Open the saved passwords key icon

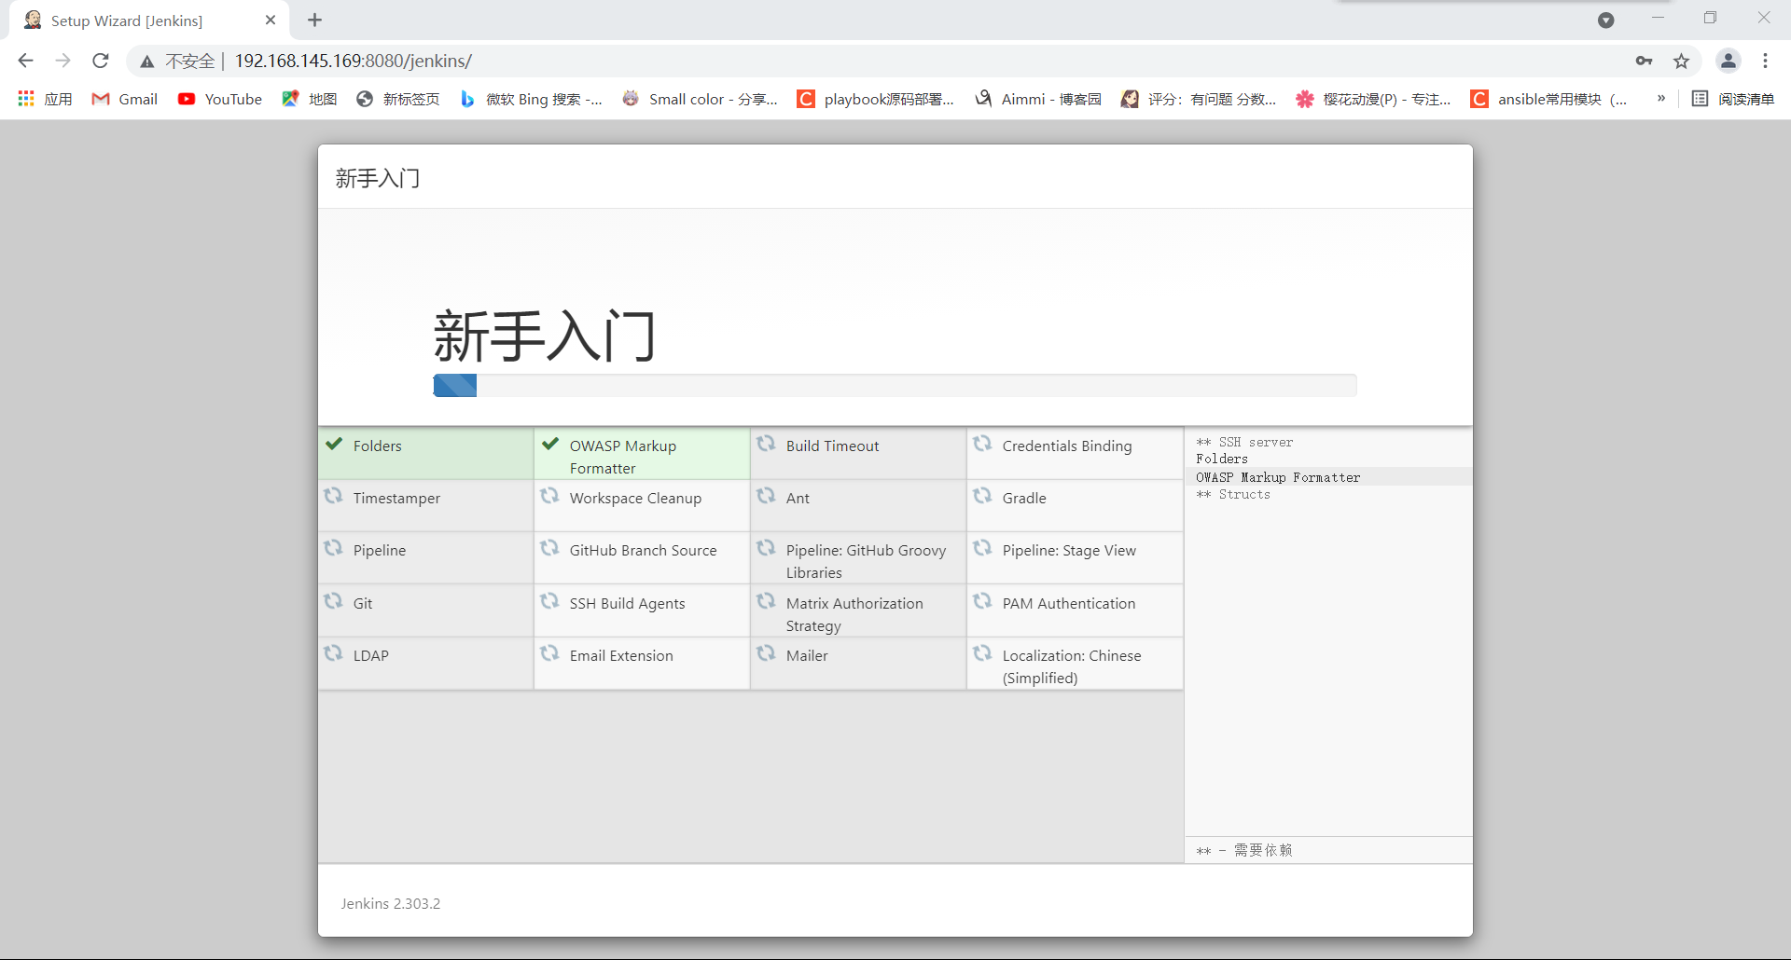(1644, 62)
